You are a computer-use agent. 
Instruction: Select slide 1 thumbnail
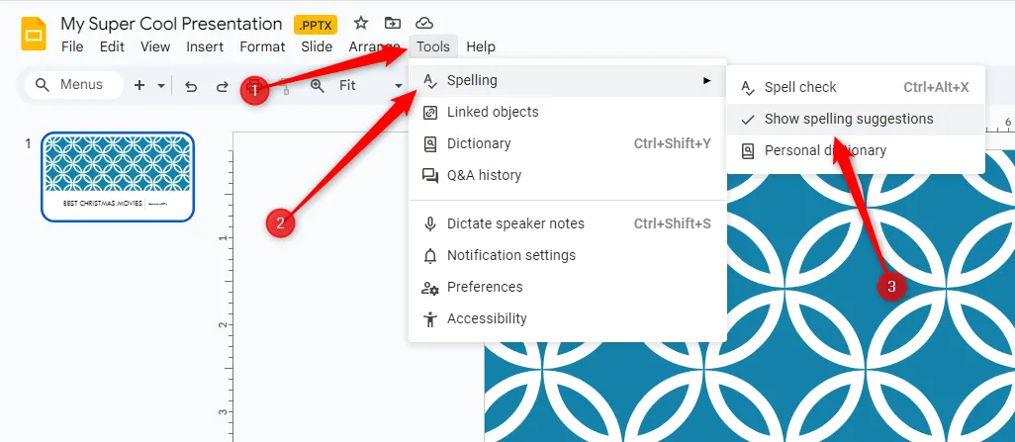[x=118, y=177]
